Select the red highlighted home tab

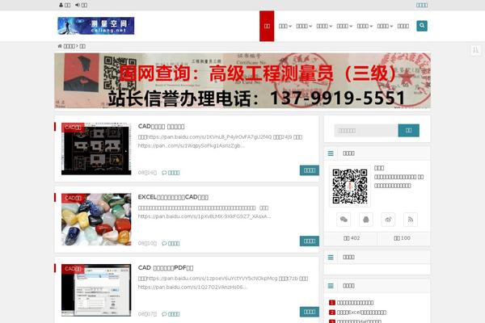[x=267, y=26]
